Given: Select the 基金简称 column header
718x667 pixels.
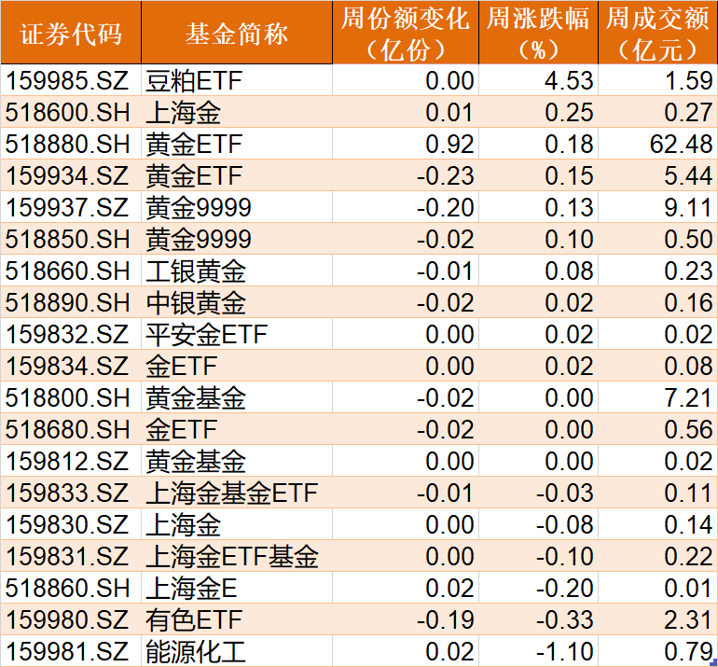Looking at the screenshot, I should (237, 33).
